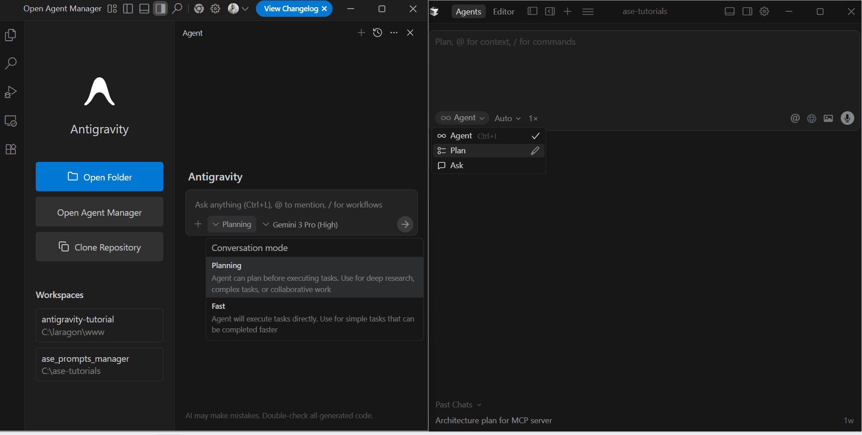Open the ase_prompts_manager workspace
The image size is (862, 435).
[x=99, y=364]
